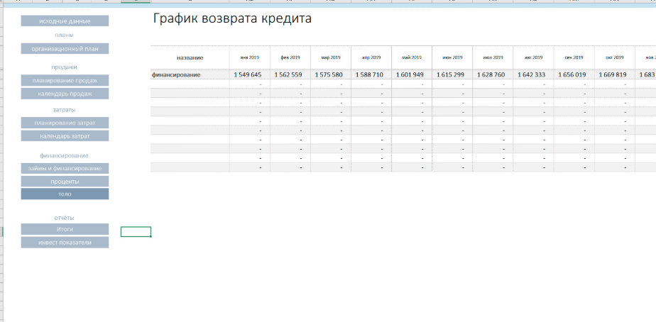Open the 'исходные данные' sheet button
The image size is (656, 322).
[65, 21]
